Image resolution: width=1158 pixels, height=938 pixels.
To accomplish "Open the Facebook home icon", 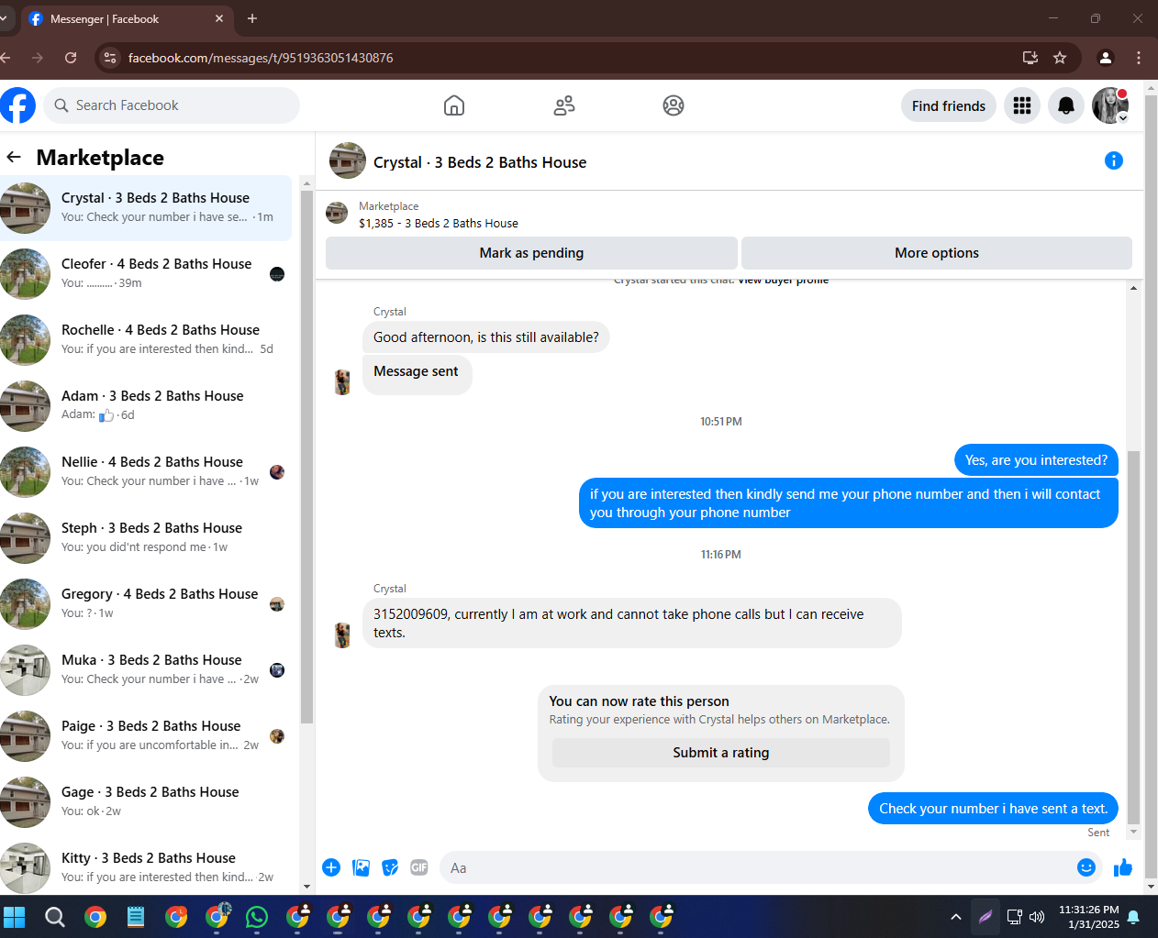I will (x=454, y=105).
